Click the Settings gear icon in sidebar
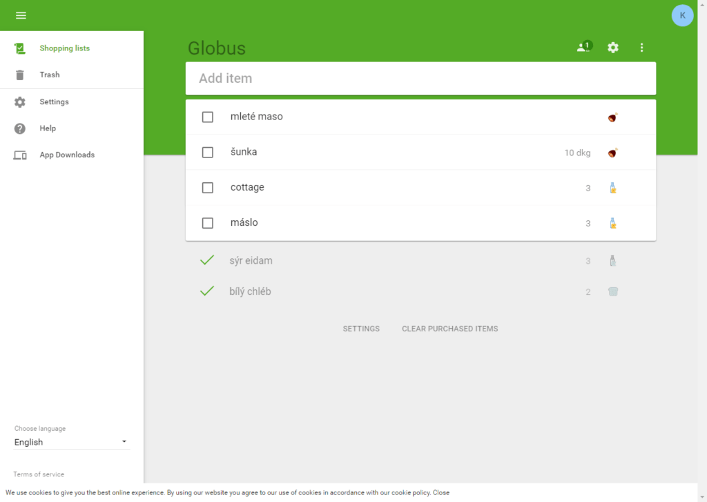707x502 pixels. [x=20, y=102]
